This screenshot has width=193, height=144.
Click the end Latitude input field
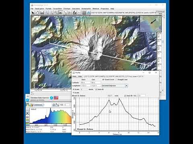[x=96, y=82]
